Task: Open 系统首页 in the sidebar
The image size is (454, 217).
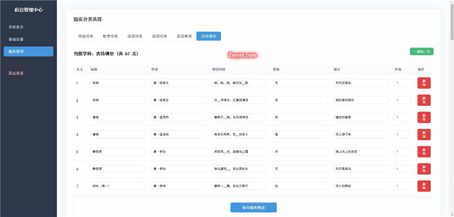Action: coord(16,27)
